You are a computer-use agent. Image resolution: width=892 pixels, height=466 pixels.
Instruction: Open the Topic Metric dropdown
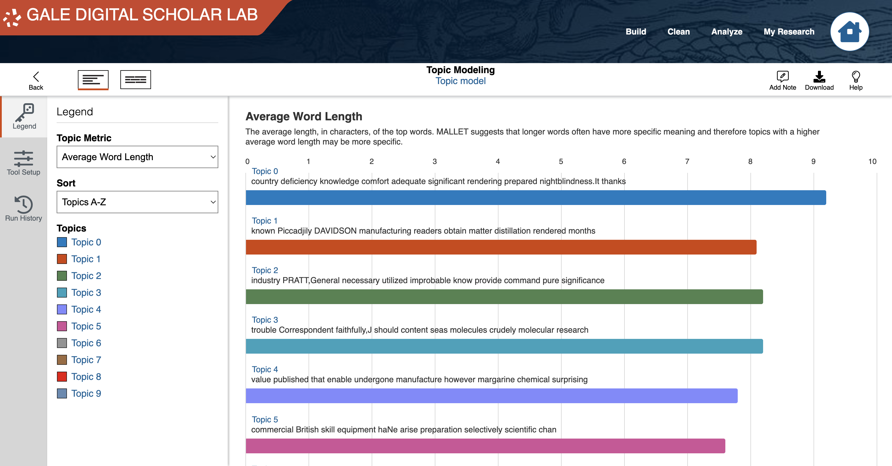tap(137, 157)
